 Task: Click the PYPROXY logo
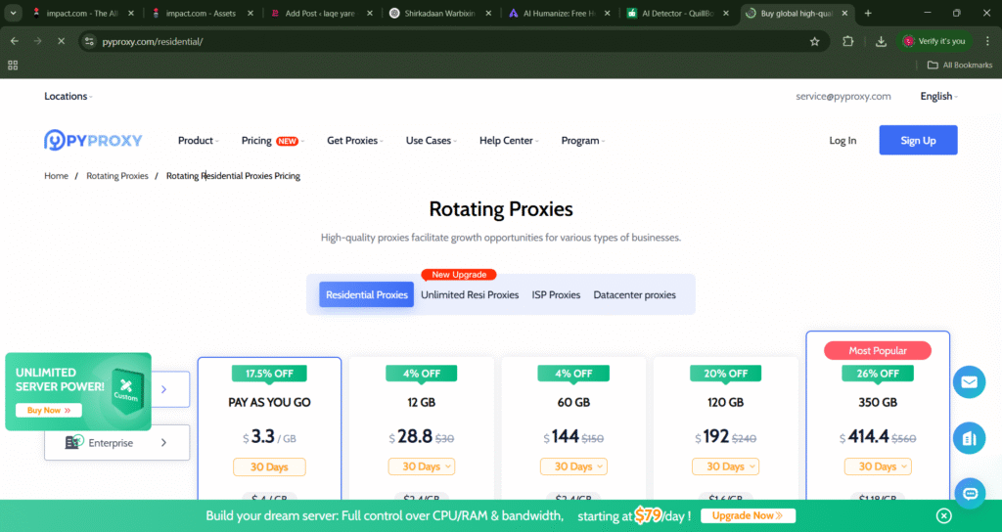(93, 140)
